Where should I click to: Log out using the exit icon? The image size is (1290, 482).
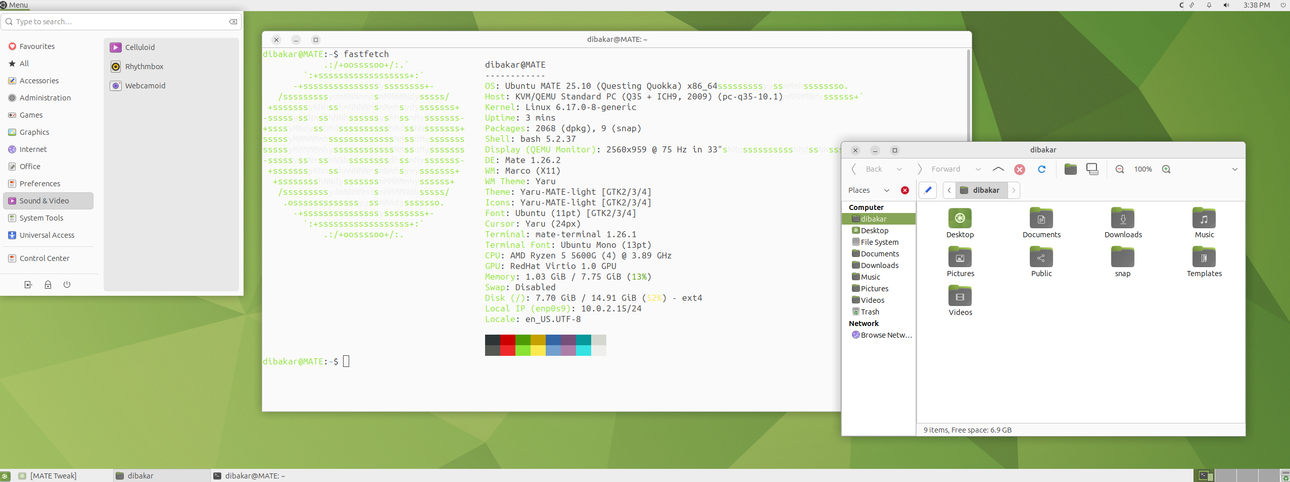28,284
